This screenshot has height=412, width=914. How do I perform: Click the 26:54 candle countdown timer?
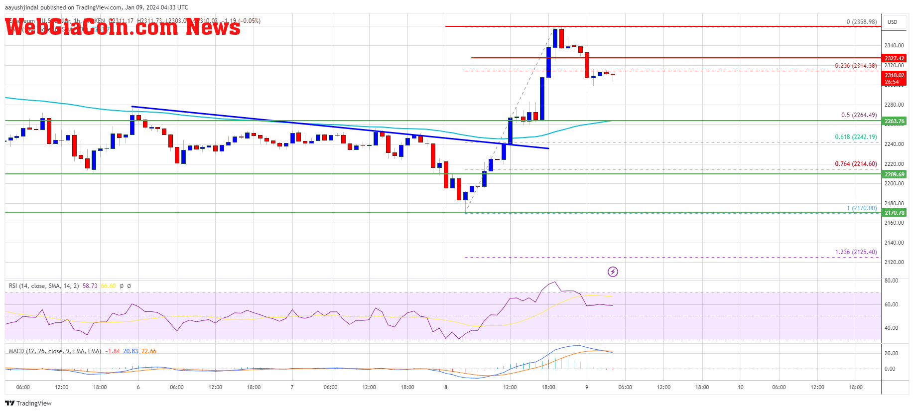pyautogui.click(x=892, y=82)
